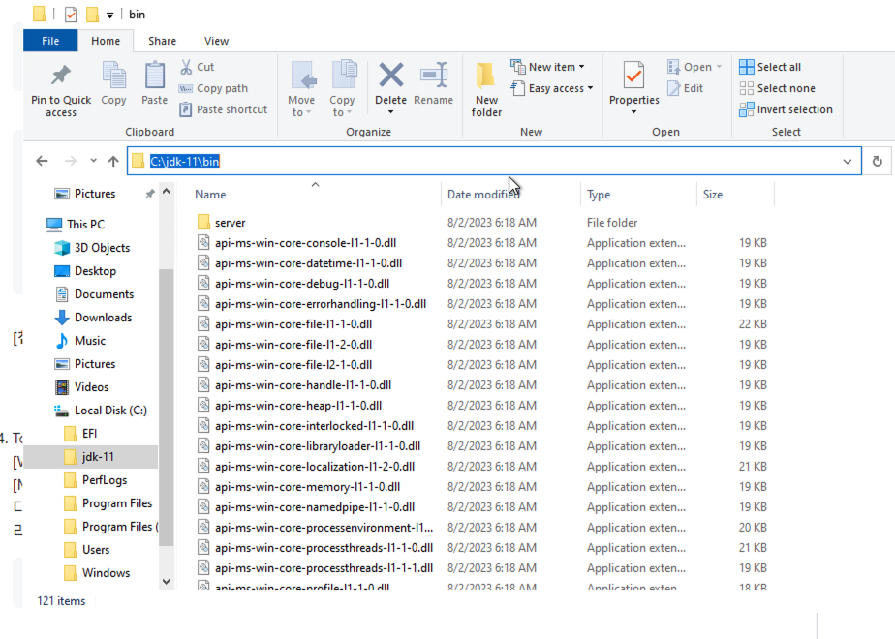Click Select all in the ribbon
This screenshot has height=639, width=895.
770,68
